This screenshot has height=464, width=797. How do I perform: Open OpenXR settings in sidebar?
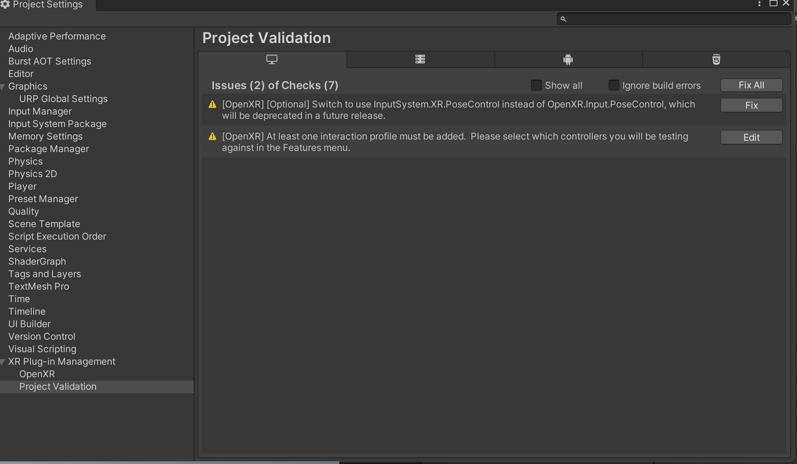[x=37, y=374]
